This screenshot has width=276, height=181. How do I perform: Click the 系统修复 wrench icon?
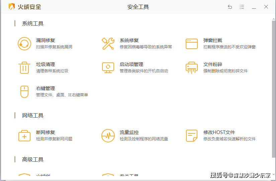click(108, 43)
